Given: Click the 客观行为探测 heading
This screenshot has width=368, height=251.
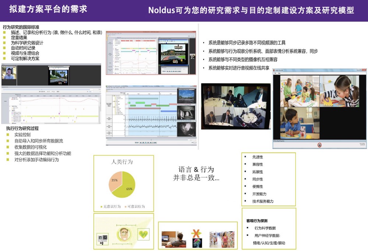Looking at the screenshot, I should pyautogui.click(x=257, y=221).
